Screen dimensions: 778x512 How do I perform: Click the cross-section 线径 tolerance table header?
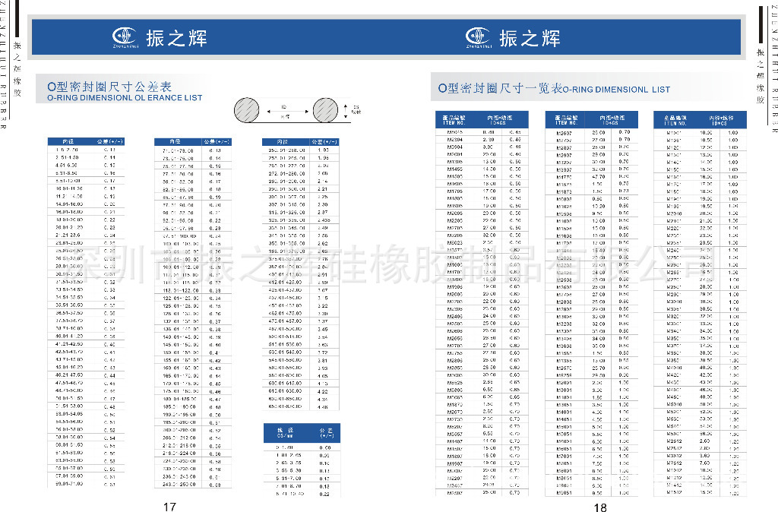click(x=302, y=434)
